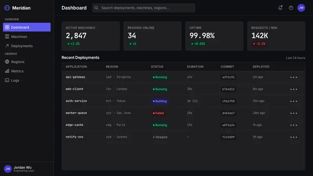Click the +3.2% change badge
Viewport: 313px width, 176px height.
pos(74,44)
